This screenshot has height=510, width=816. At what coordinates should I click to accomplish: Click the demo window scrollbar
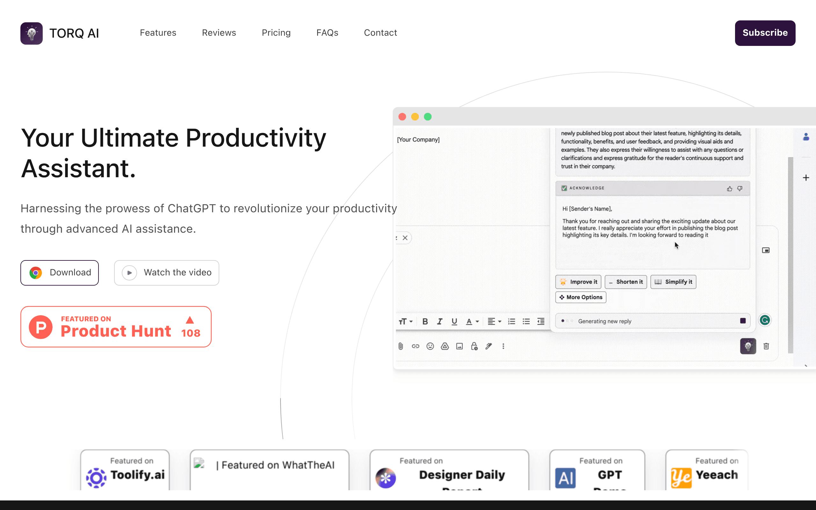pyautogui.click(x=790, y=255)
